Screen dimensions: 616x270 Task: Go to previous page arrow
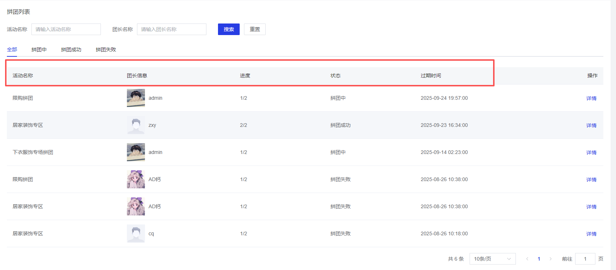click(x=527, y=259)
